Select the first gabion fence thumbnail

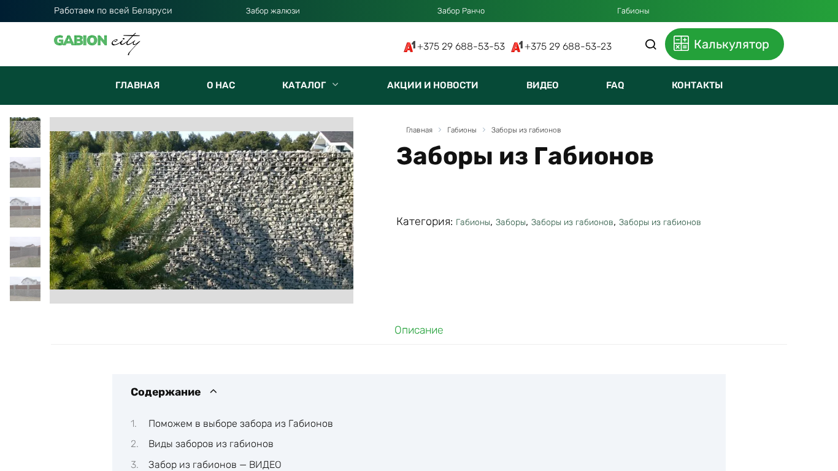(25, 132)
